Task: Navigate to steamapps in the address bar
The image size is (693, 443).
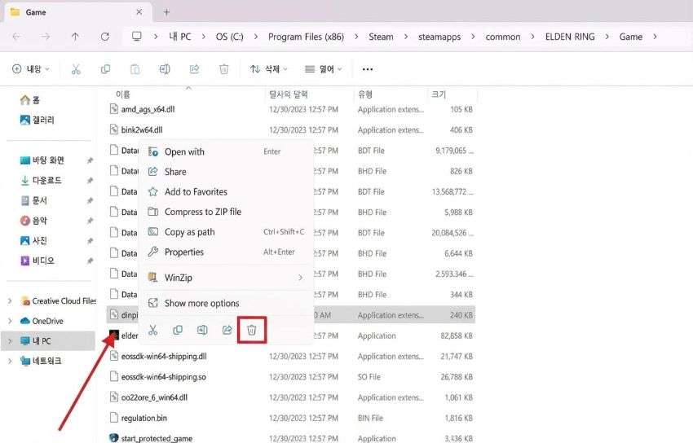Action: coord(439,37)
